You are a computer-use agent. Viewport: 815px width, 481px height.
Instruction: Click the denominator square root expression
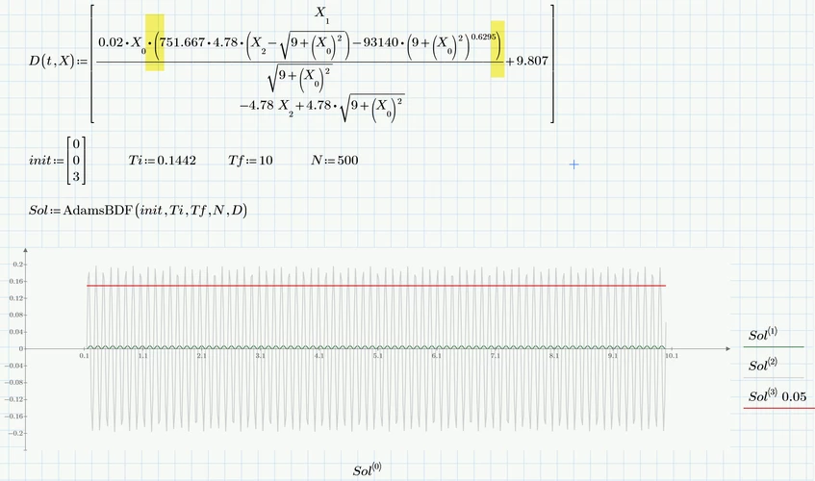point(300,78)
